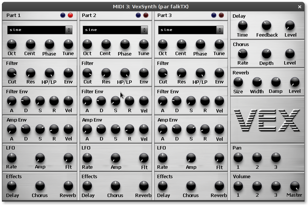This screenshot has height=205, width=308.
Task: Click the Volume 2 knob
Action: point(257,186)
